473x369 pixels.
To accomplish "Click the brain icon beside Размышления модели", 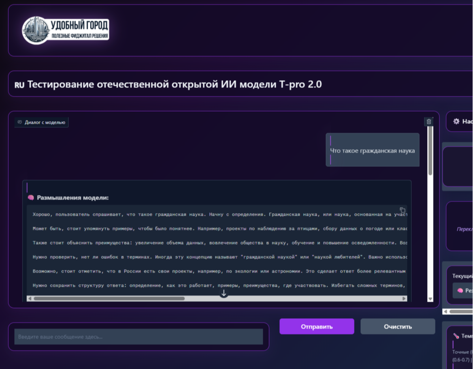I will 31,198.
